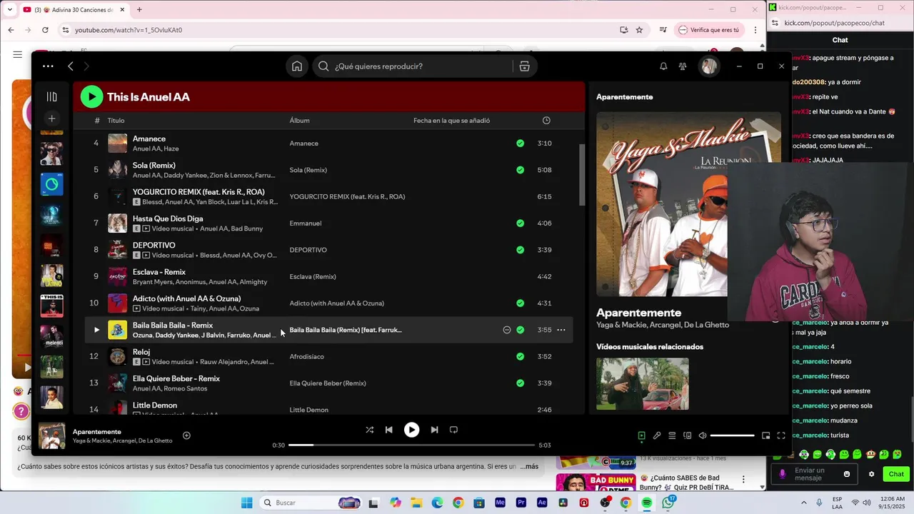This screenshot has width=914, height=514.
Task: Select the This Is playlist in library sidebar
Action: tap(51, 306)
